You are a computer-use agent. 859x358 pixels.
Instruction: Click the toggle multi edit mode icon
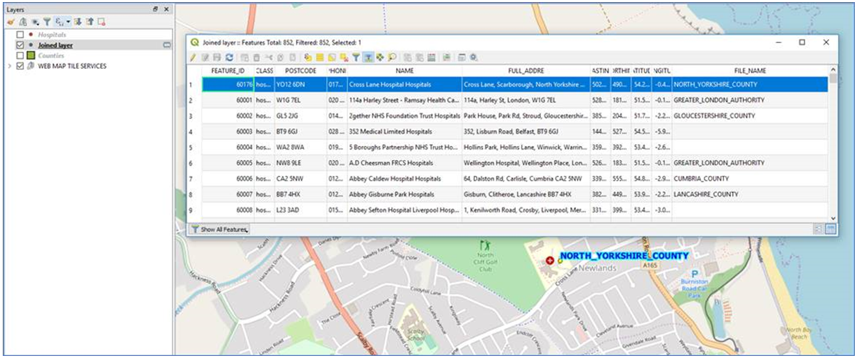point(205,57)
